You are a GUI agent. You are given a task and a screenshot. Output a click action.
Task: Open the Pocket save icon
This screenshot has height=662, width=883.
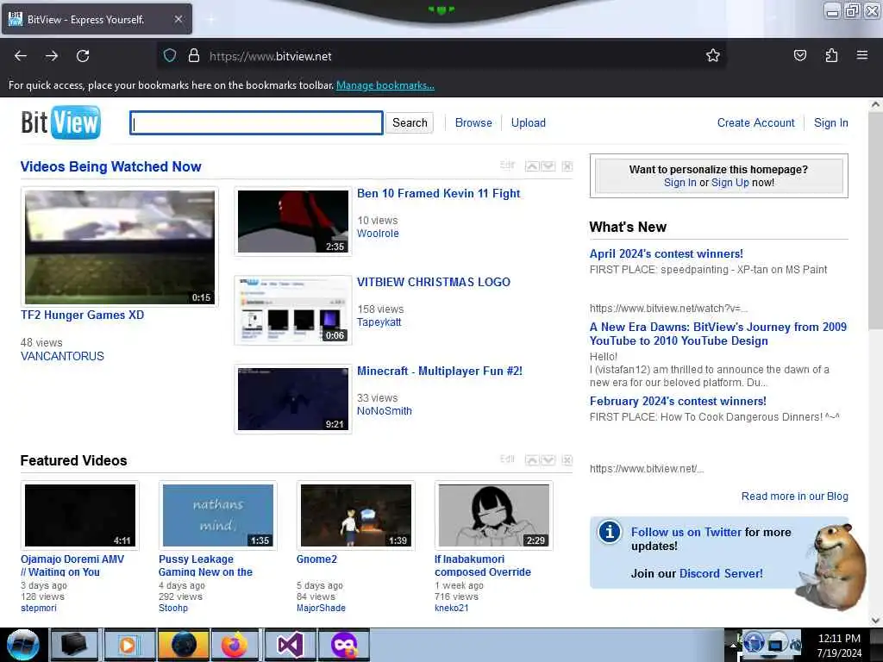click(x=800, y=55)
